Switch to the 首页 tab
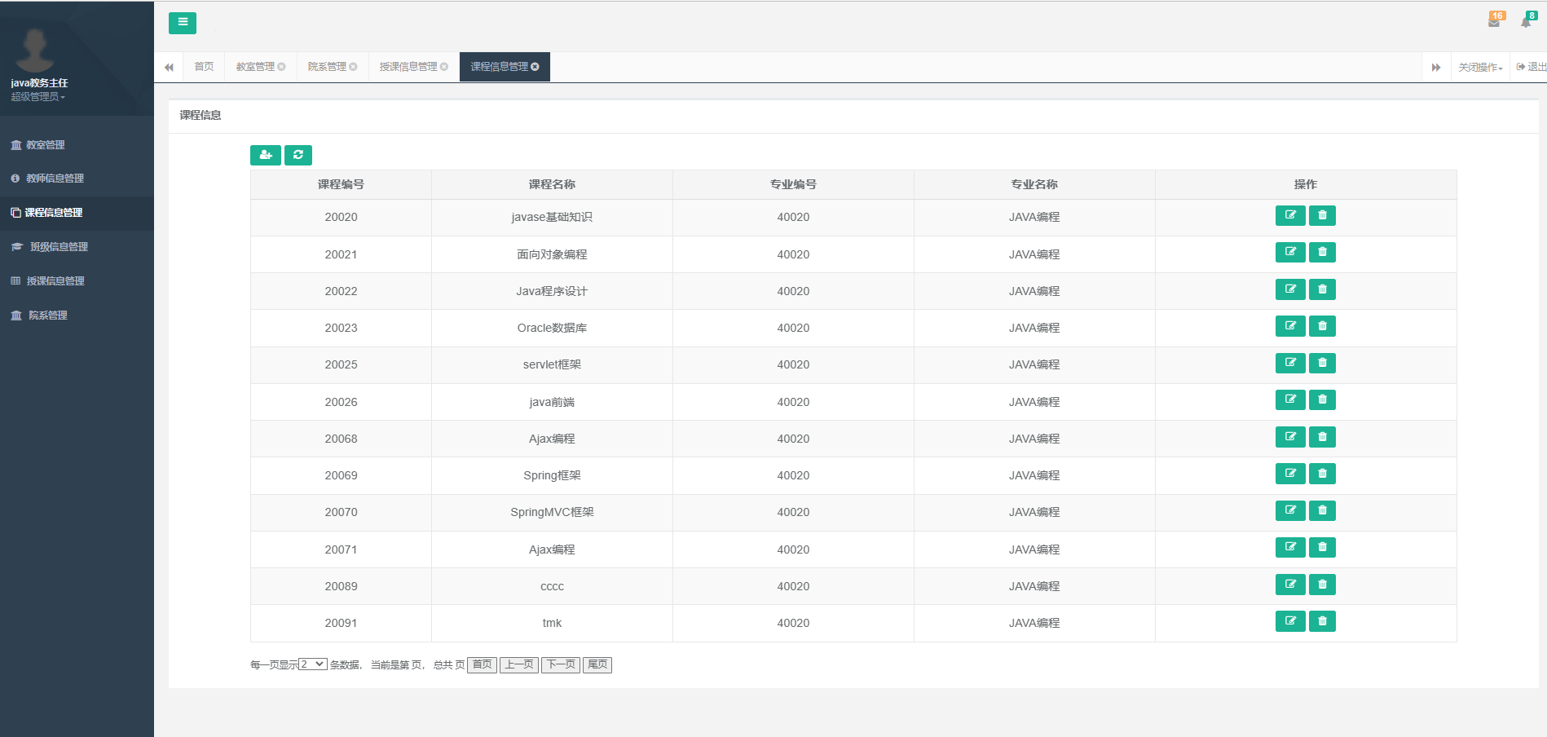 pos(204,67)
